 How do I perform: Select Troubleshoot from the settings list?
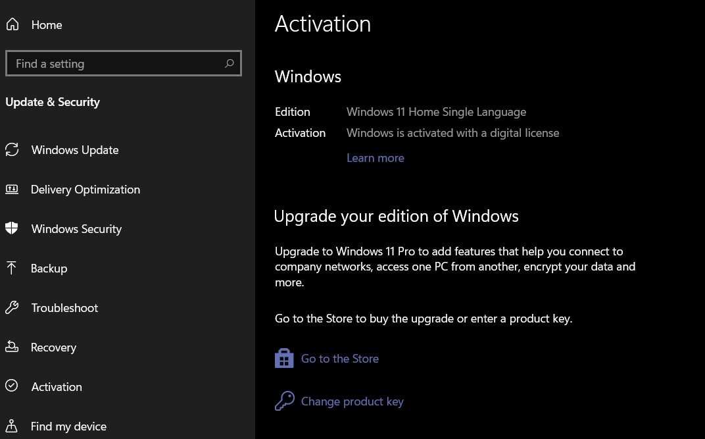point(64,308)
